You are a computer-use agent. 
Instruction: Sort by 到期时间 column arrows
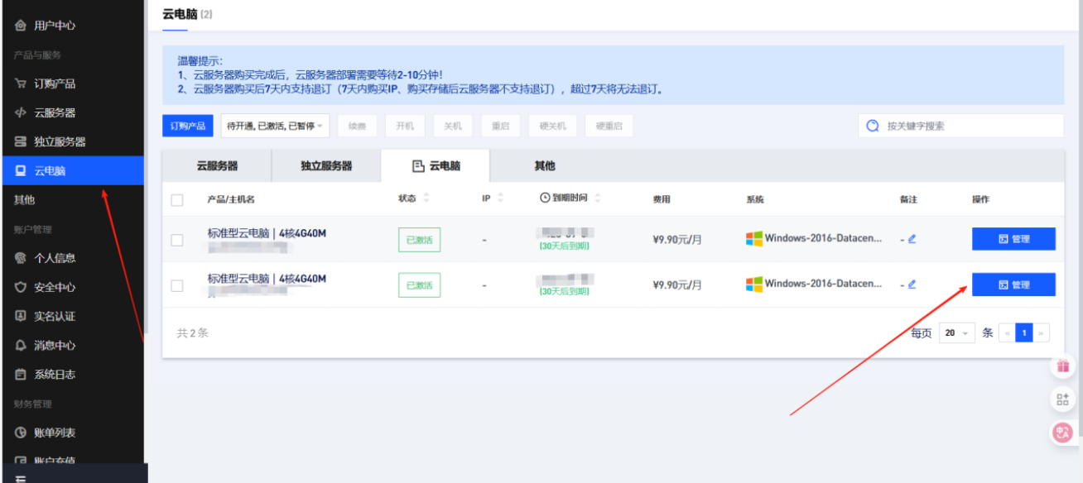pos(598,198)
